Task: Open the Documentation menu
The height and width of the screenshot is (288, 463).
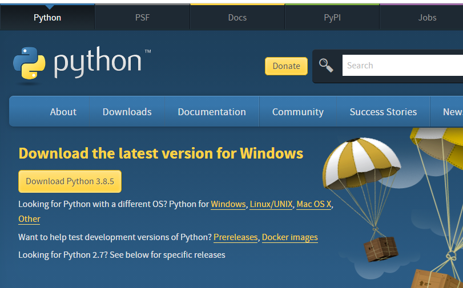Action: (212, 112)
